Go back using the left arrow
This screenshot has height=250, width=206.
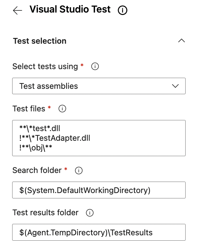[x=18, y=10]
